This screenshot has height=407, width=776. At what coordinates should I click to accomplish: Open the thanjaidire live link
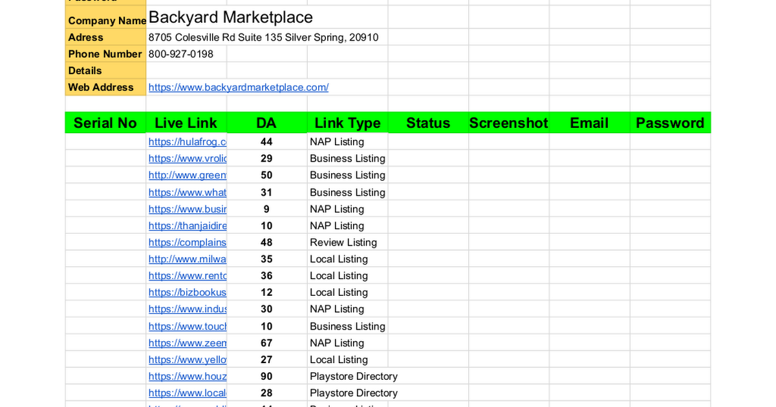coord(188,225)
